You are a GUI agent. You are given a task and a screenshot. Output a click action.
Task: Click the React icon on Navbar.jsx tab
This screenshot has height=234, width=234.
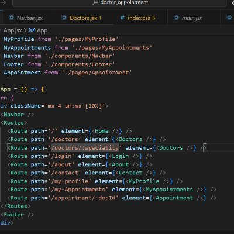coord(12,18)
